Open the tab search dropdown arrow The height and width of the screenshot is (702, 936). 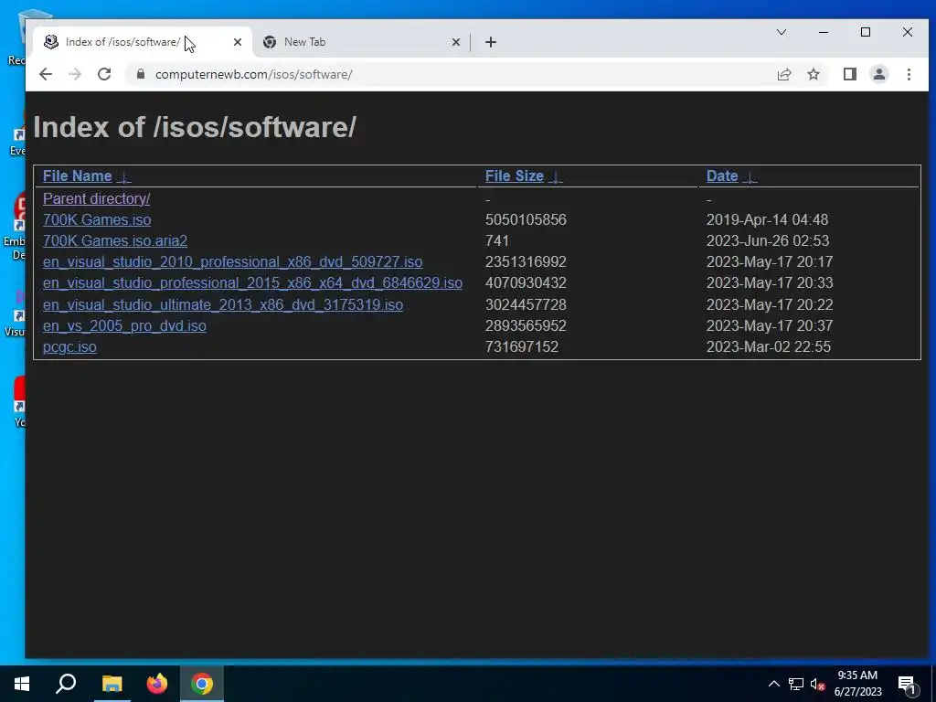782,32
